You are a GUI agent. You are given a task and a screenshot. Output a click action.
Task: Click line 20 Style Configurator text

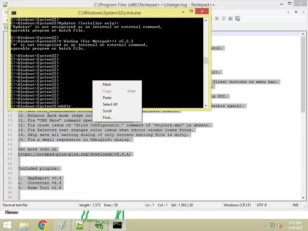(114, 125)
